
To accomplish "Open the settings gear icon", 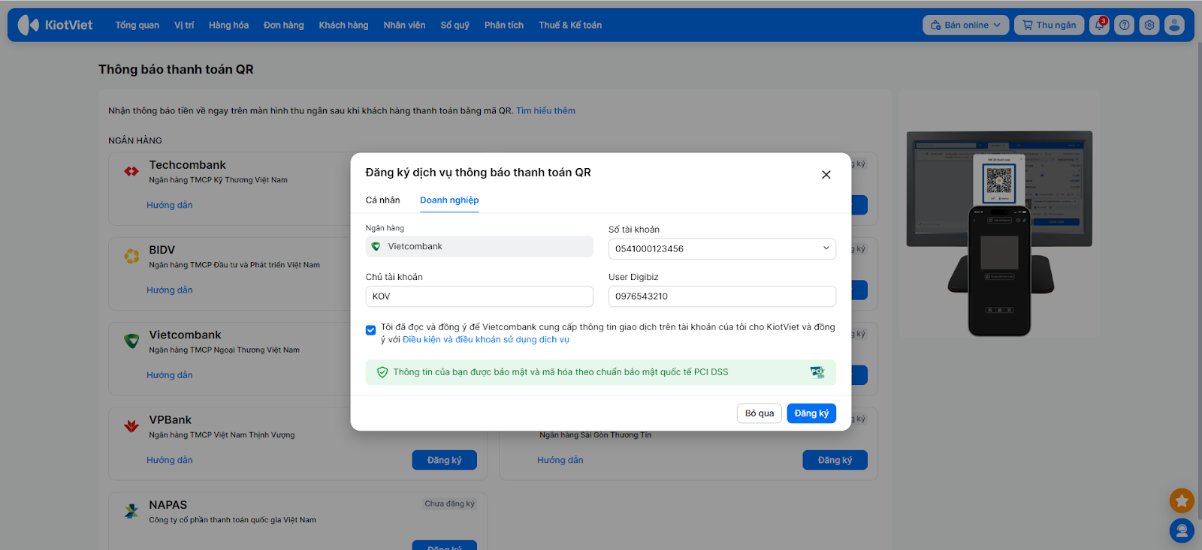I will pos(1149,25).
